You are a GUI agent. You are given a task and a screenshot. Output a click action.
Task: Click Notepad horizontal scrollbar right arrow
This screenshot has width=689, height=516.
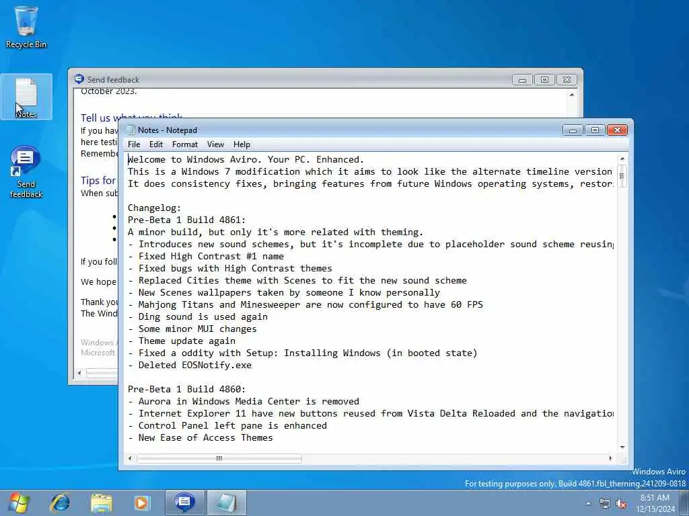(x=610, y=458)
